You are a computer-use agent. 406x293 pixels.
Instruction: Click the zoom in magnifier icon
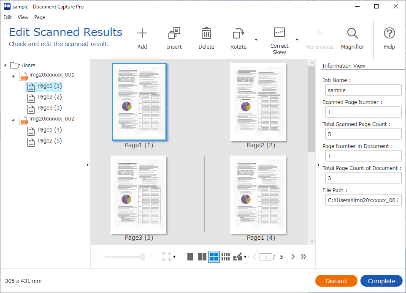(152, 257)
